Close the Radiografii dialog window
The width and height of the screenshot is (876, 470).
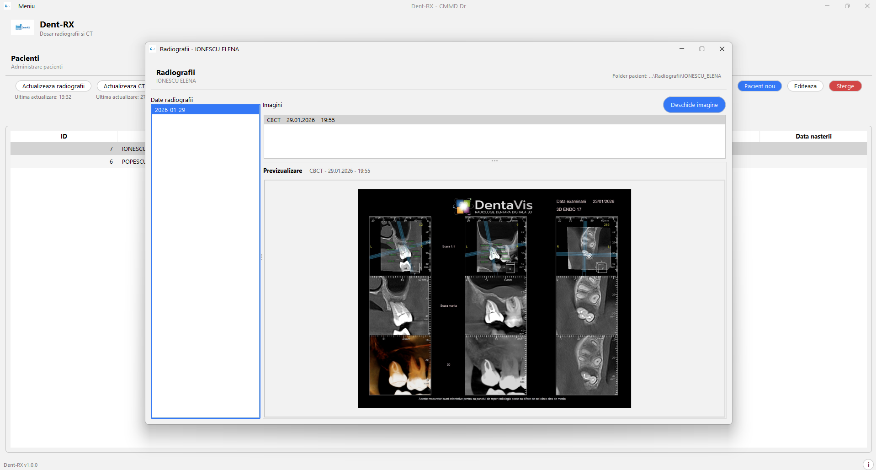tap(722, 49)
